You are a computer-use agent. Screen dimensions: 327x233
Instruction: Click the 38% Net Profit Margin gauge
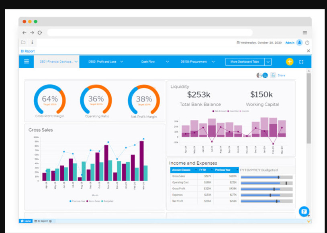click(x=144, y=100)
